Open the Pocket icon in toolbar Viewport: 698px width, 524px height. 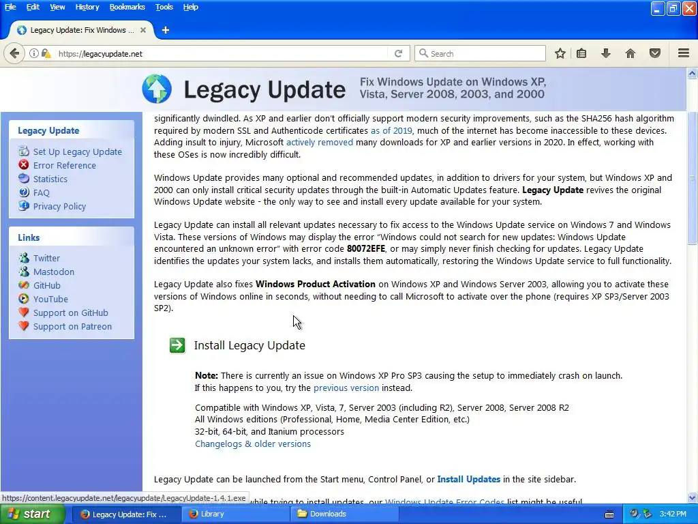point(655,53)
